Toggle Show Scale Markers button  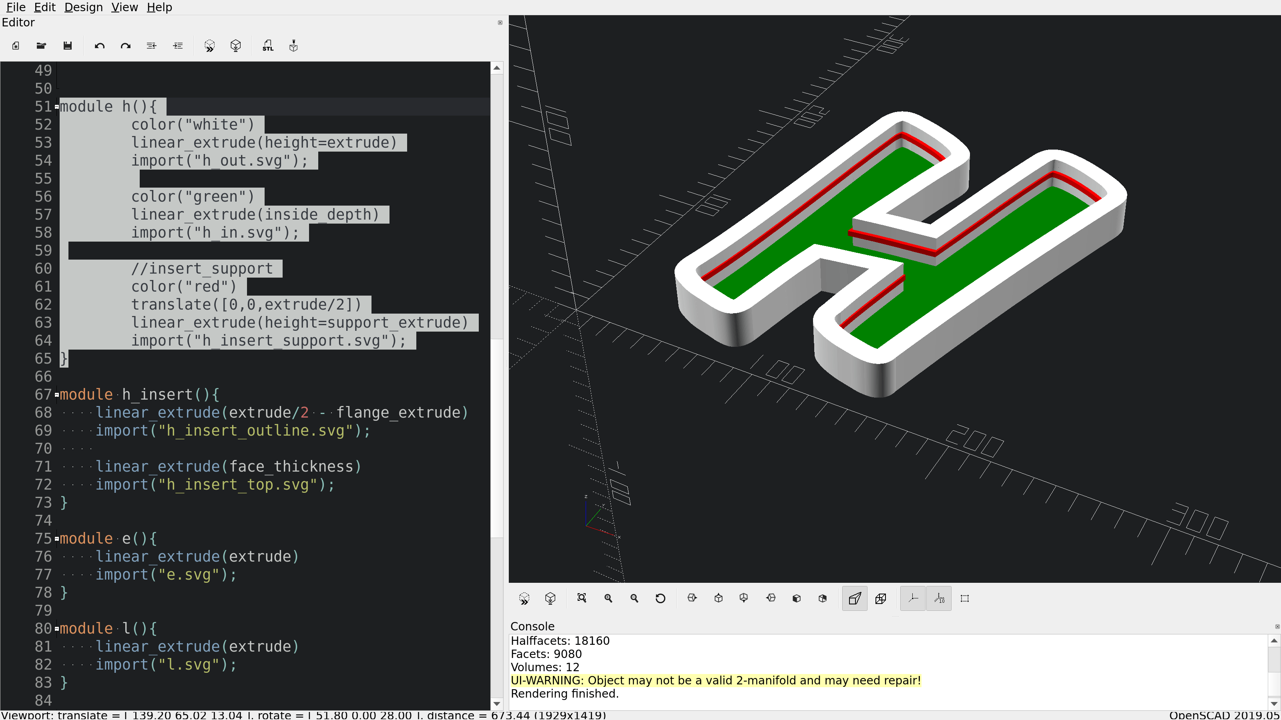pyautogui.click(x=938, y=598)
